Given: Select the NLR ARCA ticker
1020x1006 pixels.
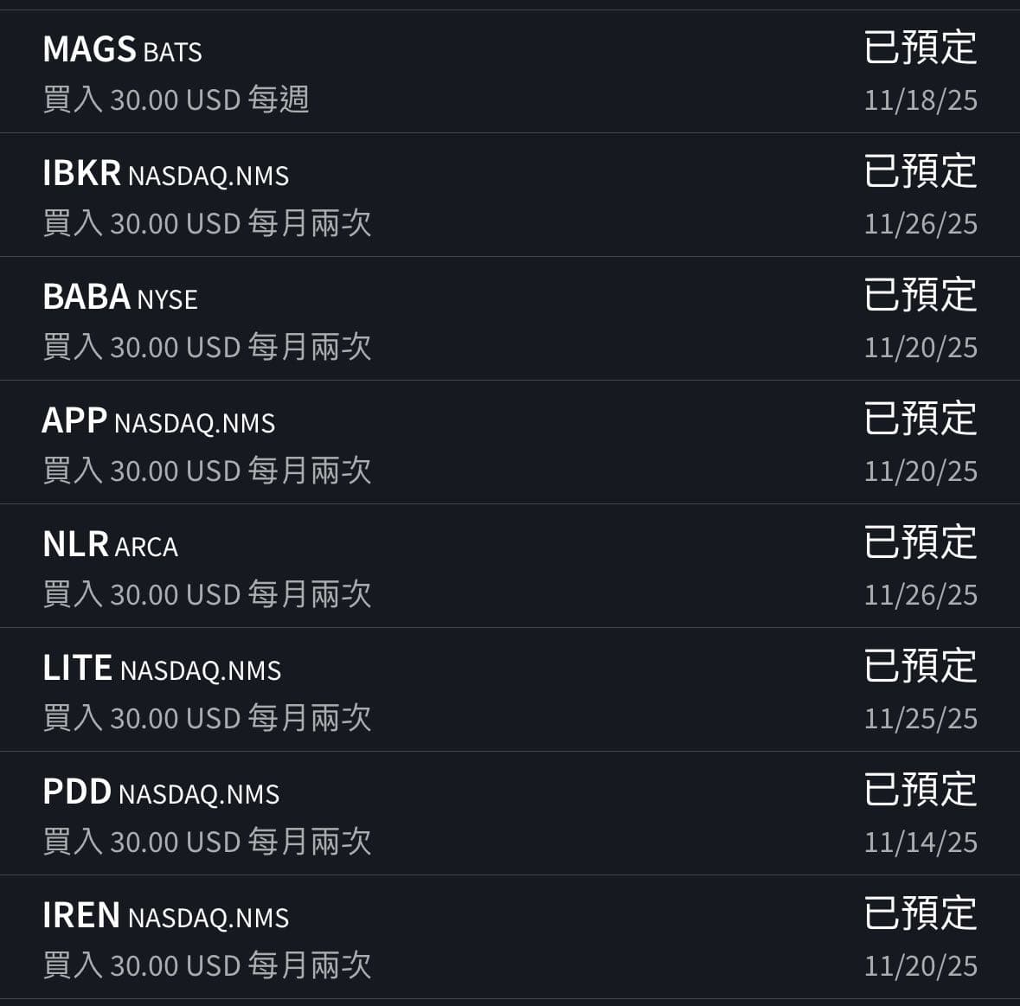Looking at the screenshot, I should tap(110, 544).
